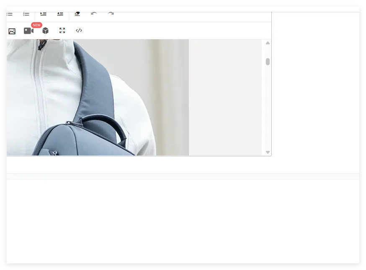This screenshot has height=270, width=366.
Task: Click the editor scrollbar down arrow
Action: coord(268,153)
